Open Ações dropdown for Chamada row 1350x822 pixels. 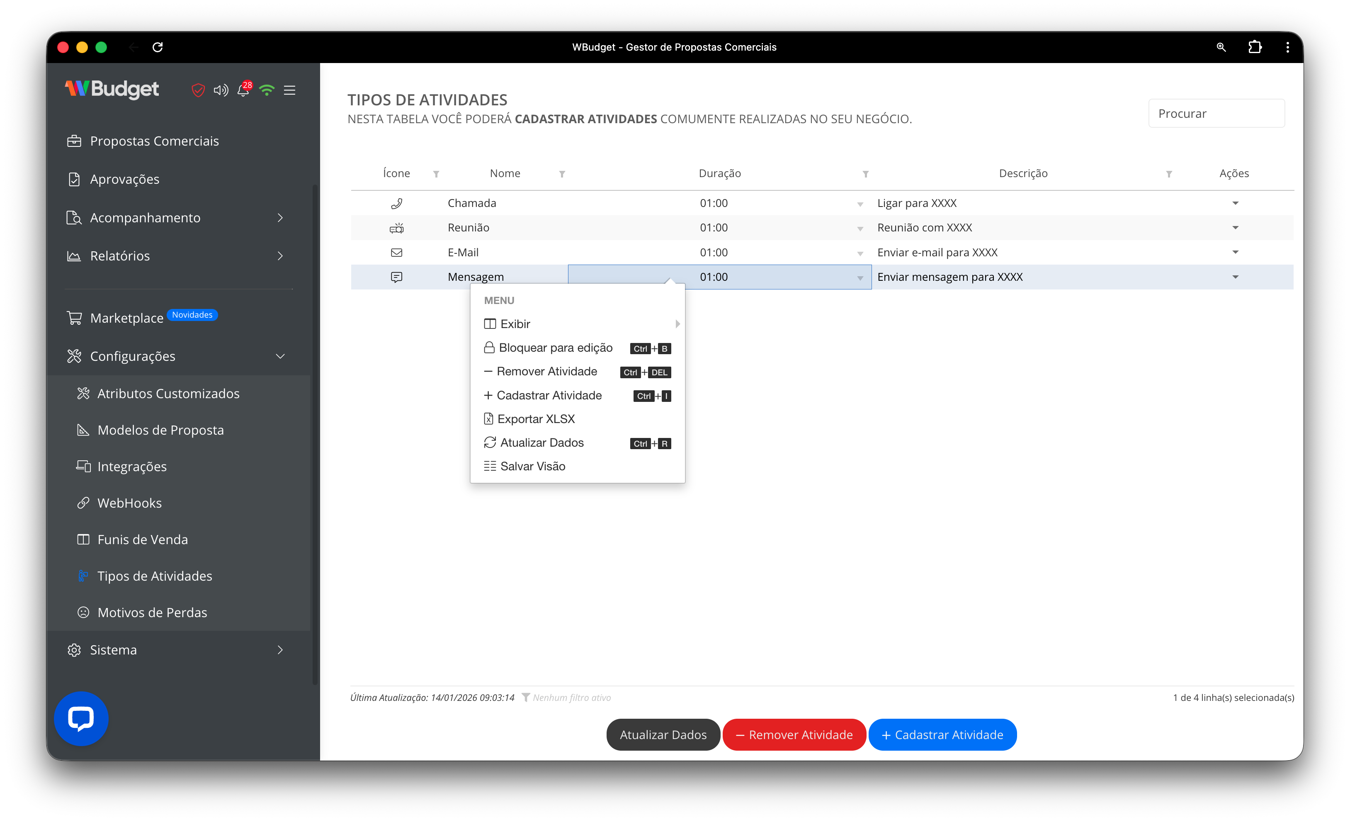[x=1235, y=203]
